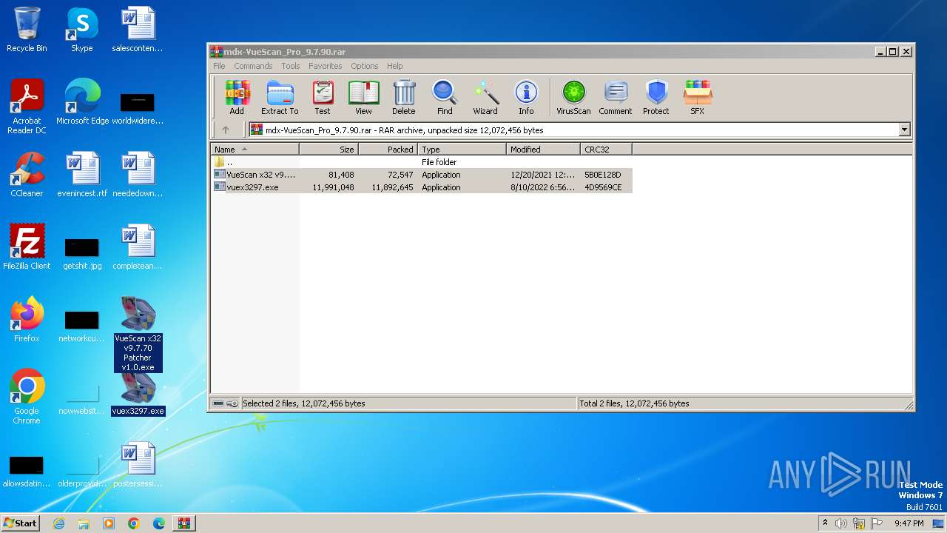Open the Tools menu
Viewport: 947px width, 533px height.
coord(291,66)
